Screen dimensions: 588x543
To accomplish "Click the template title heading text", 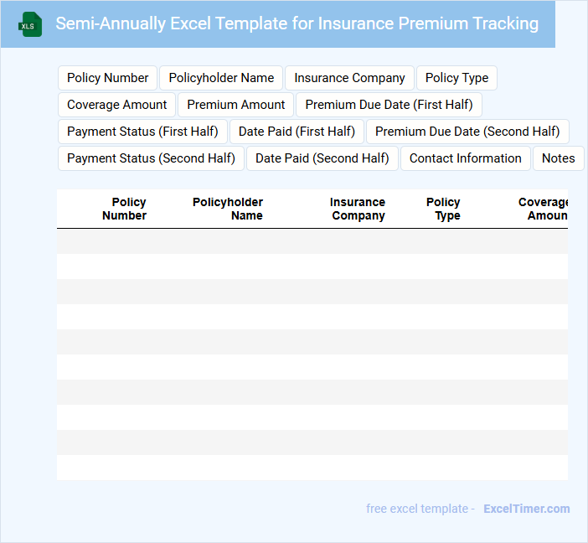I will tap(297, 23).
